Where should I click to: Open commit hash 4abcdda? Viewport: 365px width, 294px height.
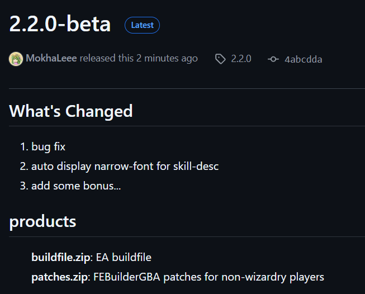click(x=304, y=59)
